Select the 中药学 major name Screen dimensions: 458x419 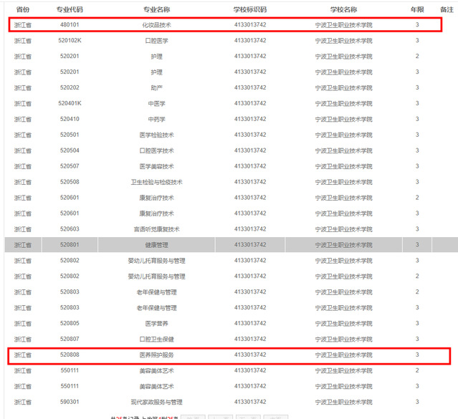tap(156, 120)
